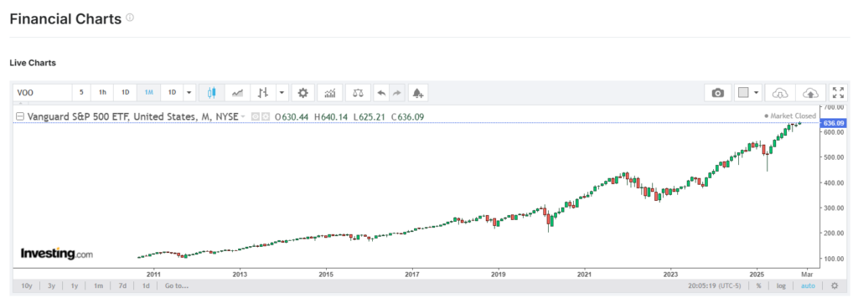
Task: Take a chart snapshot with camera icon
Action: 717,92
